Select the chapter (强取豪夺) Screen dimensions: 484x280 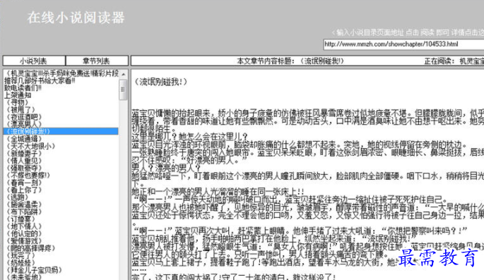coord(25,168)
